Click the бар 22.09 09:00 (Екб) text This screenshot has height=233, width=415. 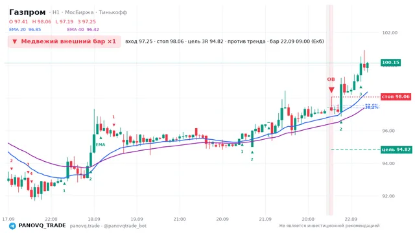coord(297,41)
